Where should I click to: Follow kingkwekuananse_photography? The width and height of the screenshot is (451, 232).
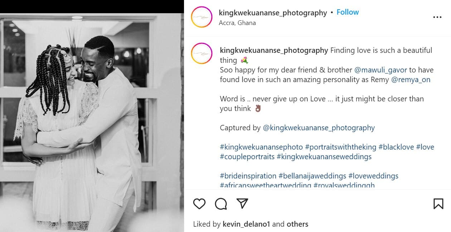[x=347, y=12]
